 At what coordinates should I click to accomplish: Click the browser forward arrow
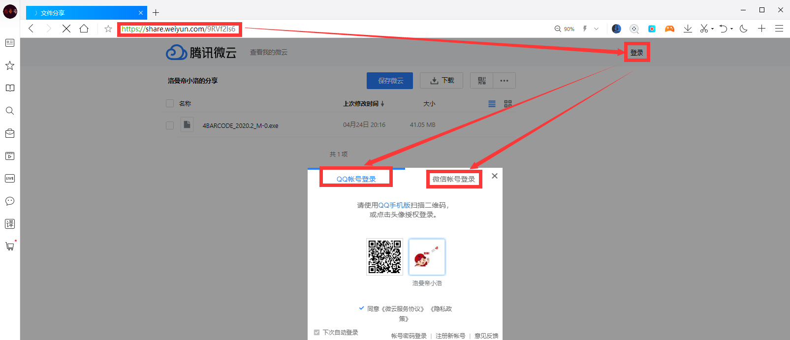(x=48, y=29)
